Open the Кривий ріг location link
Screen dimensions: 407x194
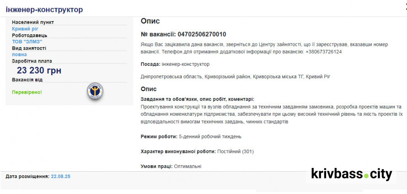tap(25, 28)
